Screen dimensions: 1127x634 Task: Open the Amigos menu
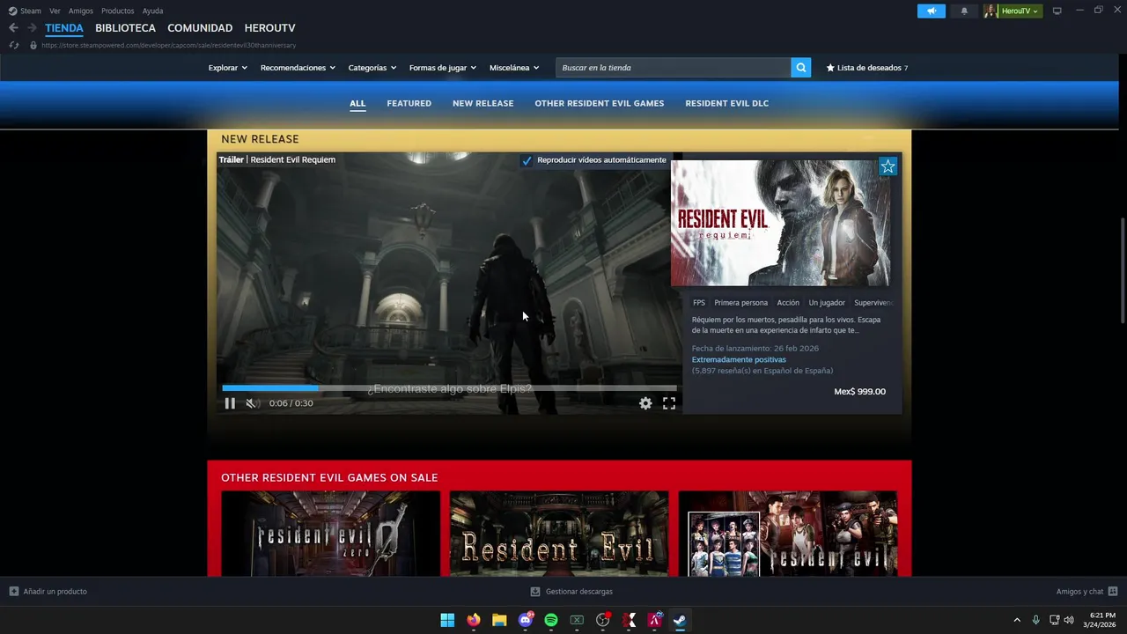coord(81,11)
